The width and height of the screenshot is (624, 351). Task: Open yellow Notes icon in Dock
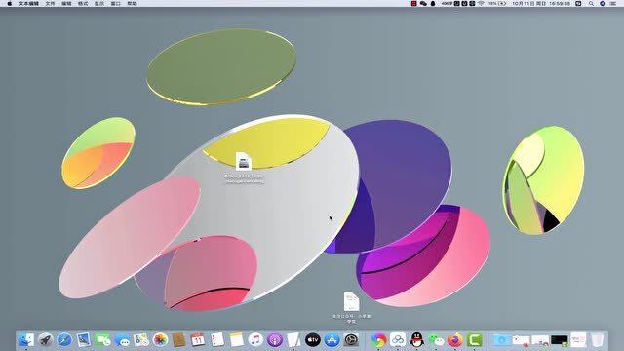click(236, 340)
